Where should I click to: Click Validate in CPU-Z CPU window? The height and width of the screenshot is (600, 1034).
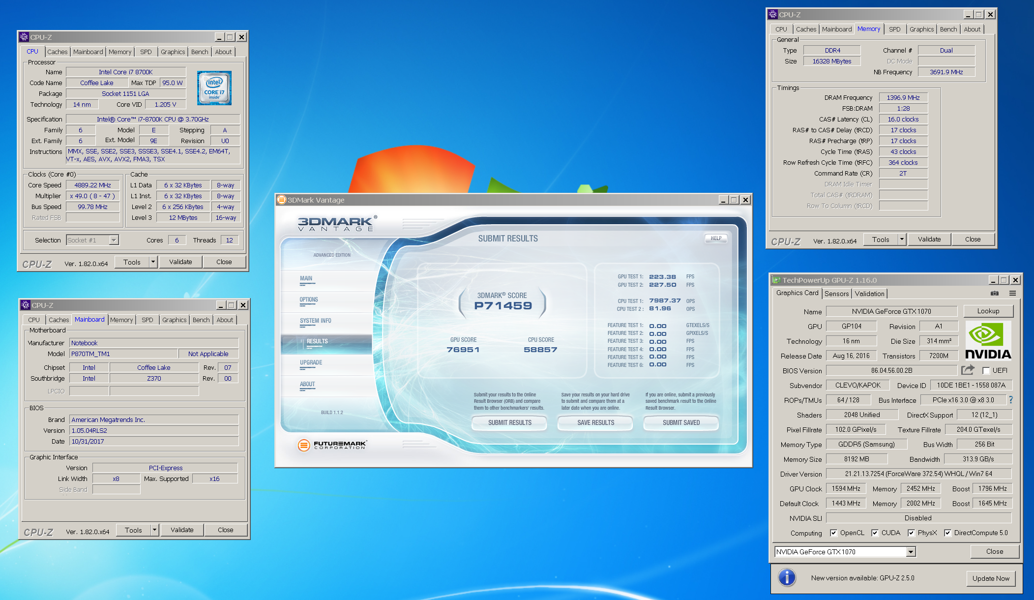coord(180,262)
